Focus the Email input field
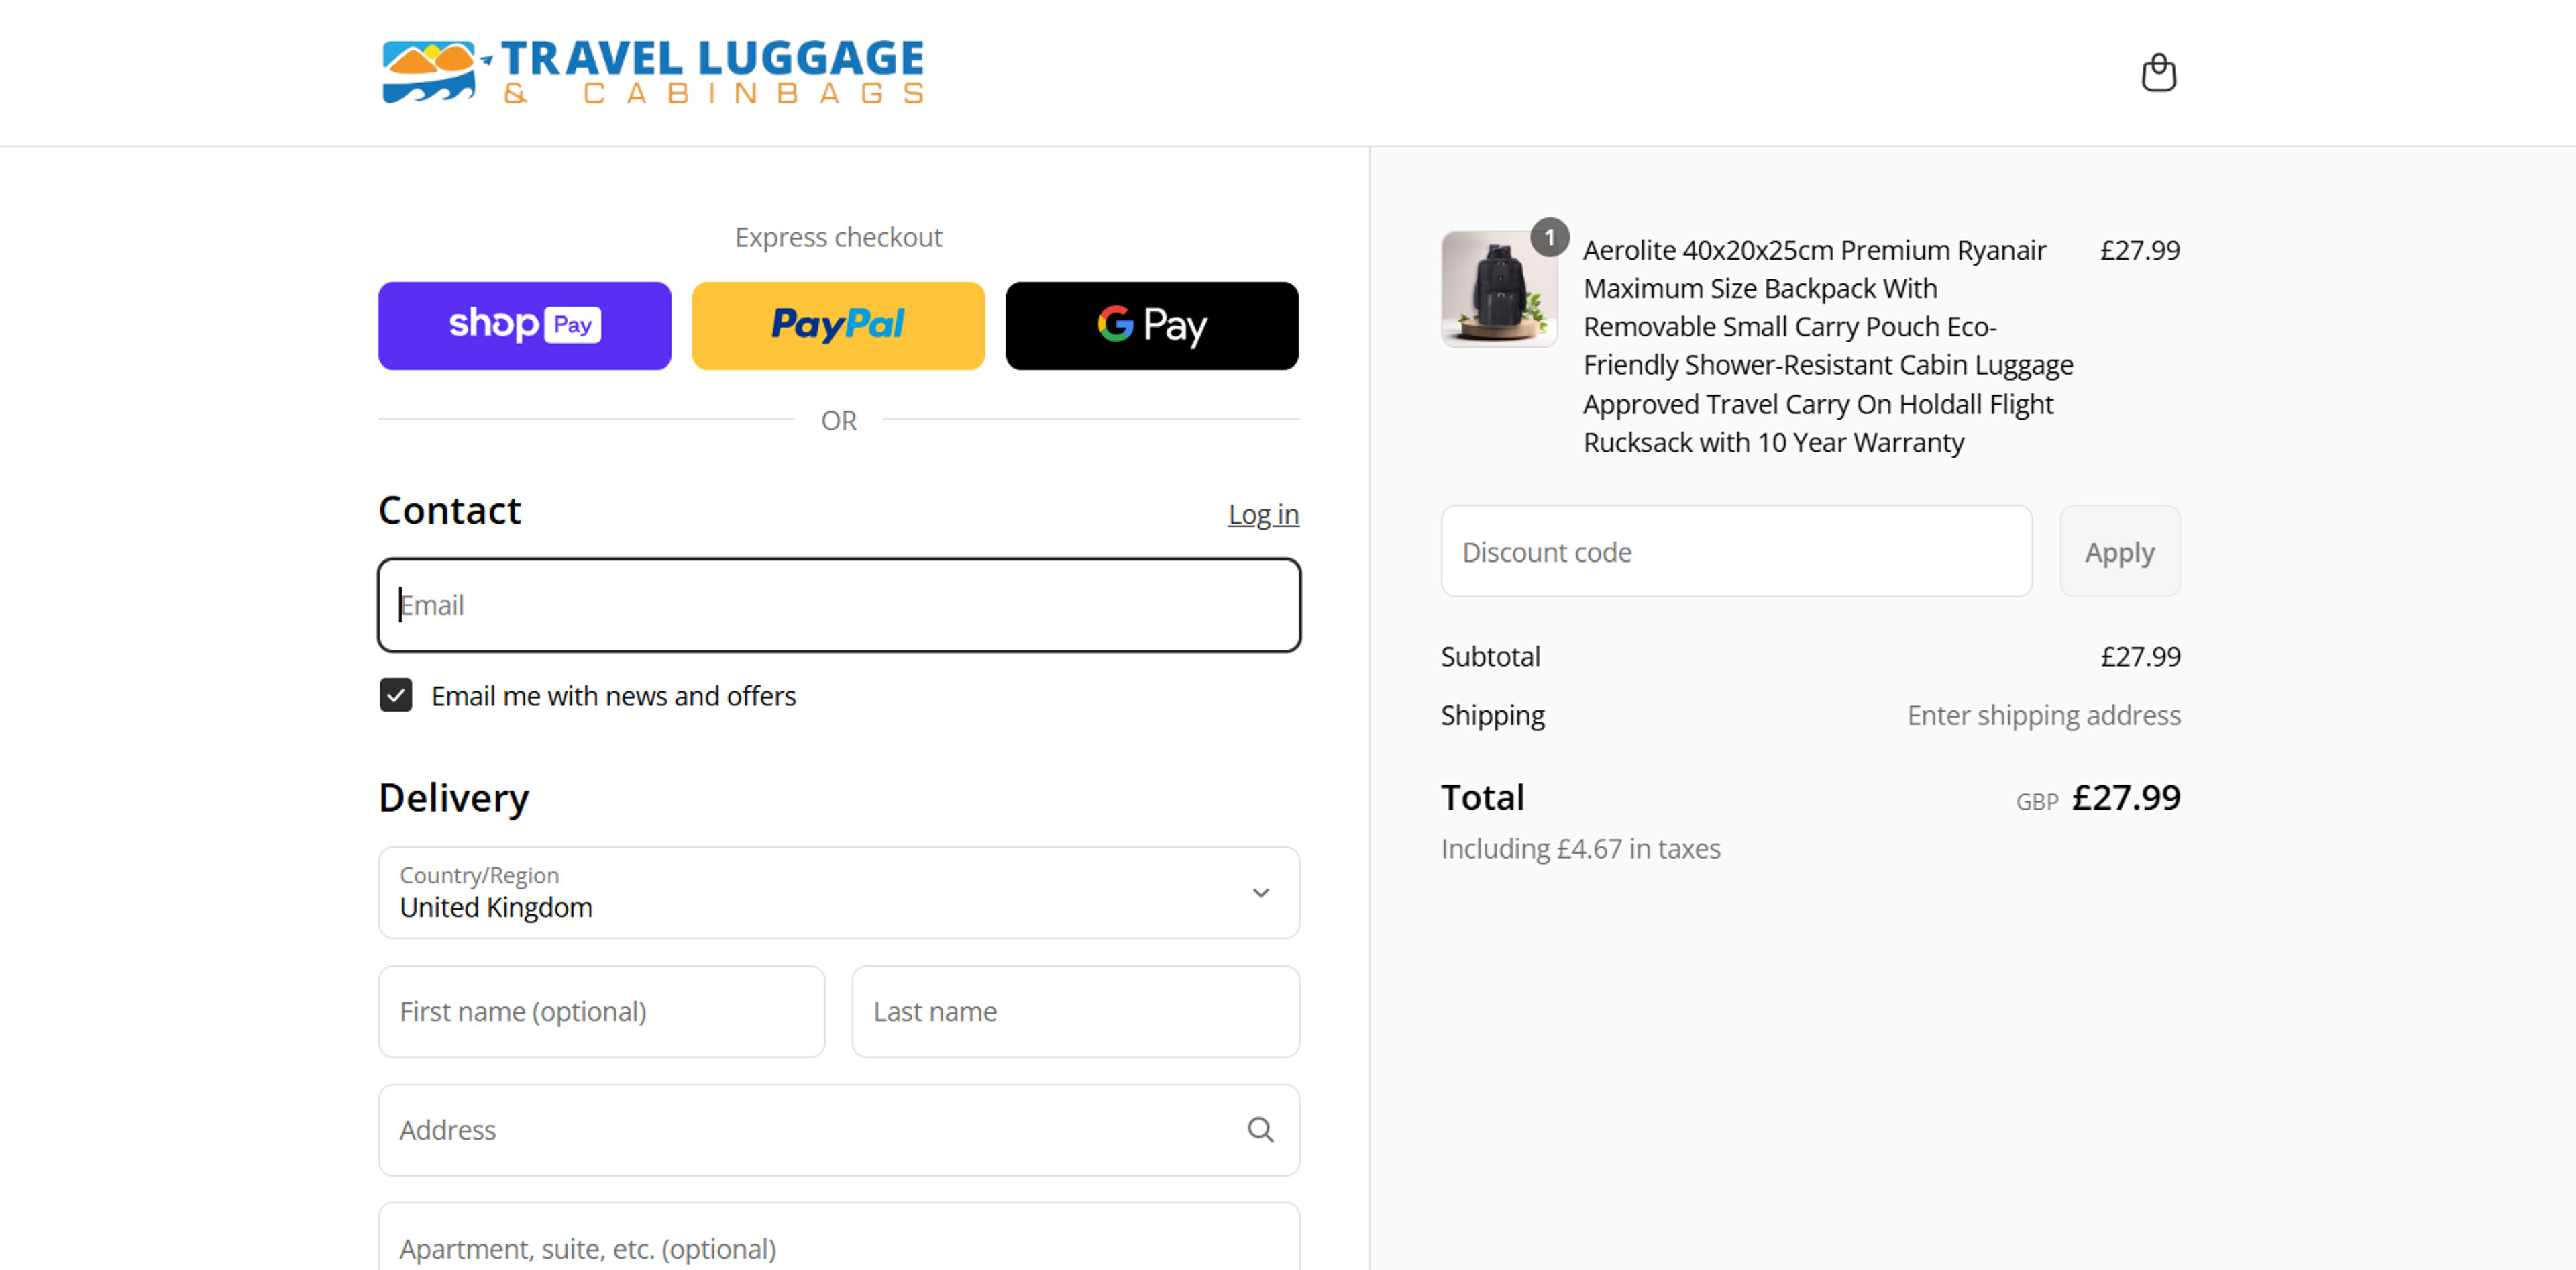 (839, 605)
